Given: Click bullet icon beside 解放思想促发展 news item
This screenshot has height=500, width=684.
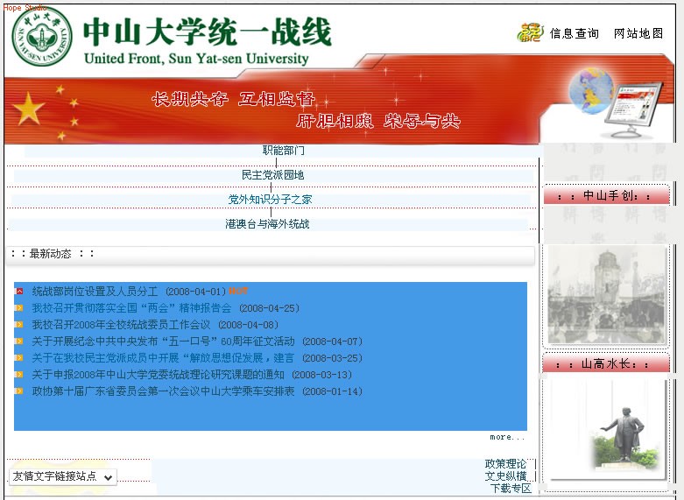Looking at the screenshot, I should [18, 358].
